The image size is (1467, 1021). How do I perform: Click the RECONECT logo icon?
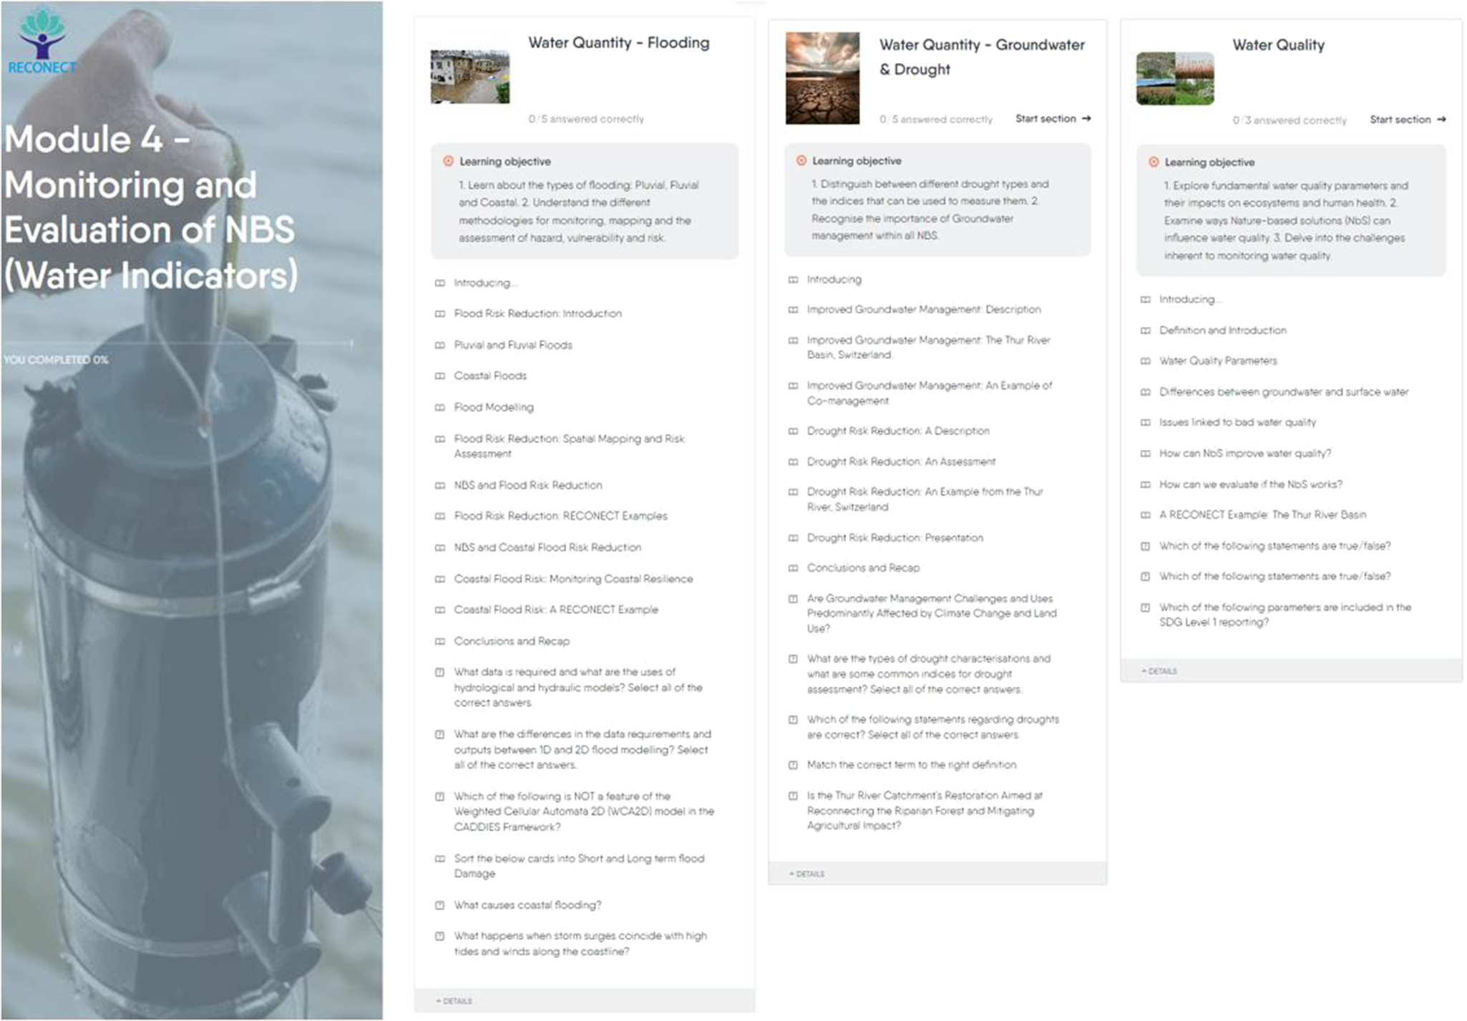[42, 36]
